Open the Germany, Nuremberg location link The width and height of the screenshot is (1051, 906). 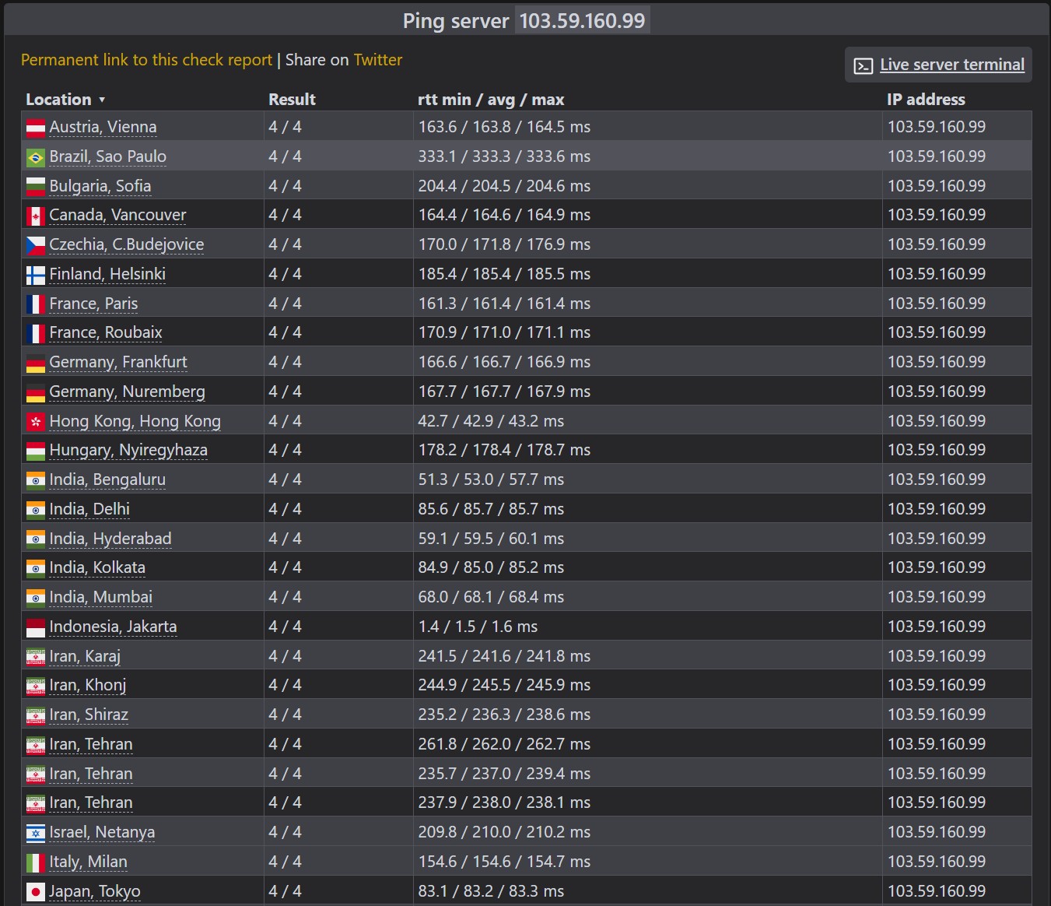(x=127, y=392)
